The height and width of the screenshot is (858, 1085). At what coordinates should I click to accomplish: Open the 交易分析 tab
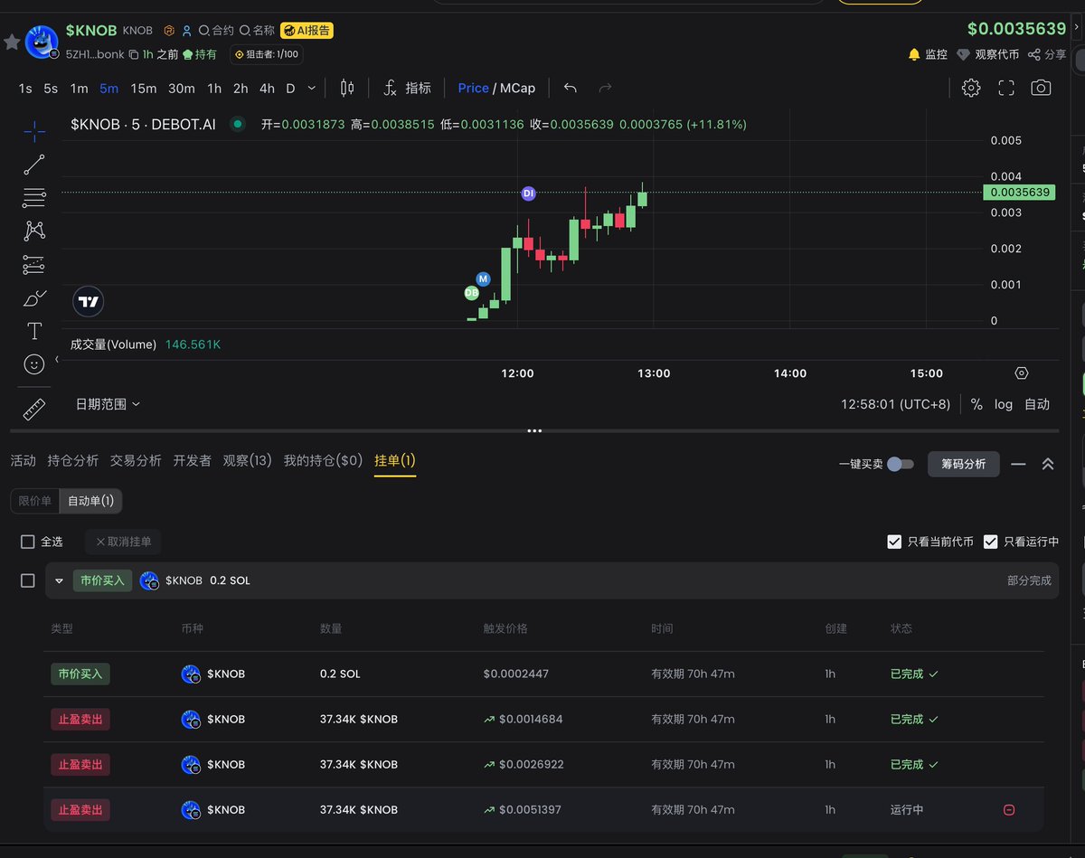[136, 460]
